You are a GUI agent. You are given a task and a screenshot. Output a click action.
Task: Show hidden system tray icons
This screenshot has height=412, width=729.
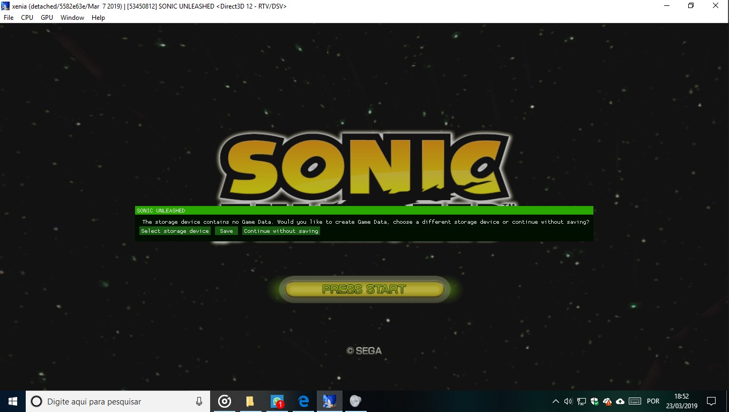(x=555, y=401)
